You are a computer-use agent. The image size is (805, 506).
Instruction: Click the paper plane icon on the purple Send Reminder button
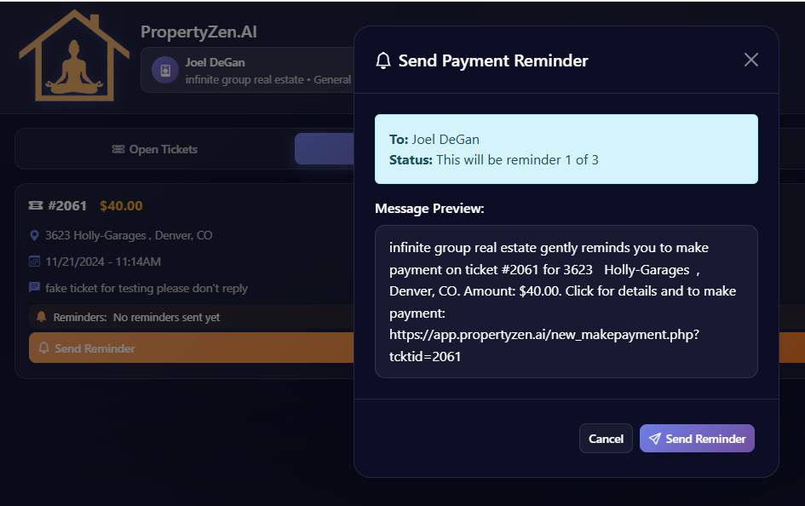coord(655,438)
